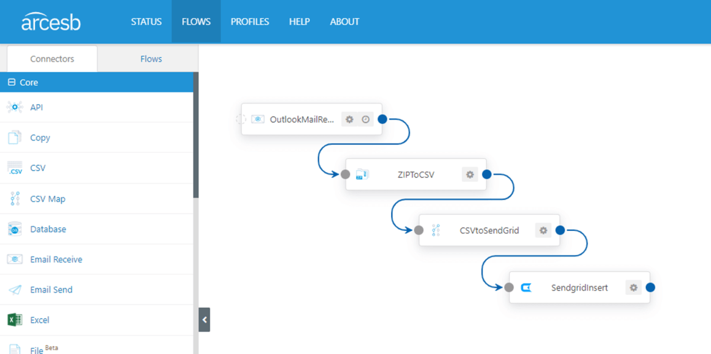Click CSVtoSendGrid node's blue output dot
Viewport: 711px width, 354px height.
coord(561,230)
